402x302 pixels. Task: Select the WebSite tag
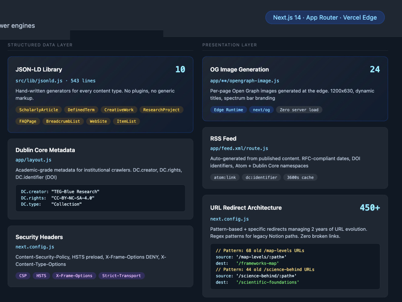pos(98,121)
